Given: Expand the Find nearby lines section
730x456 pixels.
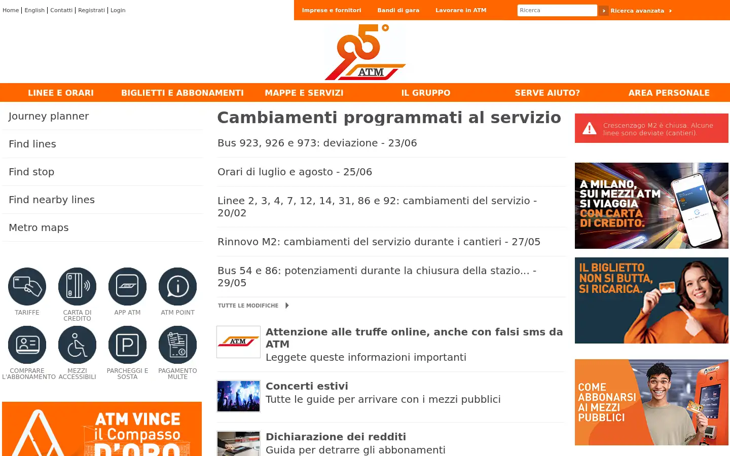Looking at the screenshot, I should point(102,200).
